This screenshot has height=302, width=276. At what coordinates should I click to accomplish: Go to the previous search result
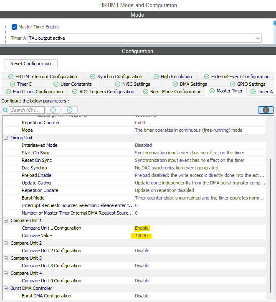(x=53, y=110)
